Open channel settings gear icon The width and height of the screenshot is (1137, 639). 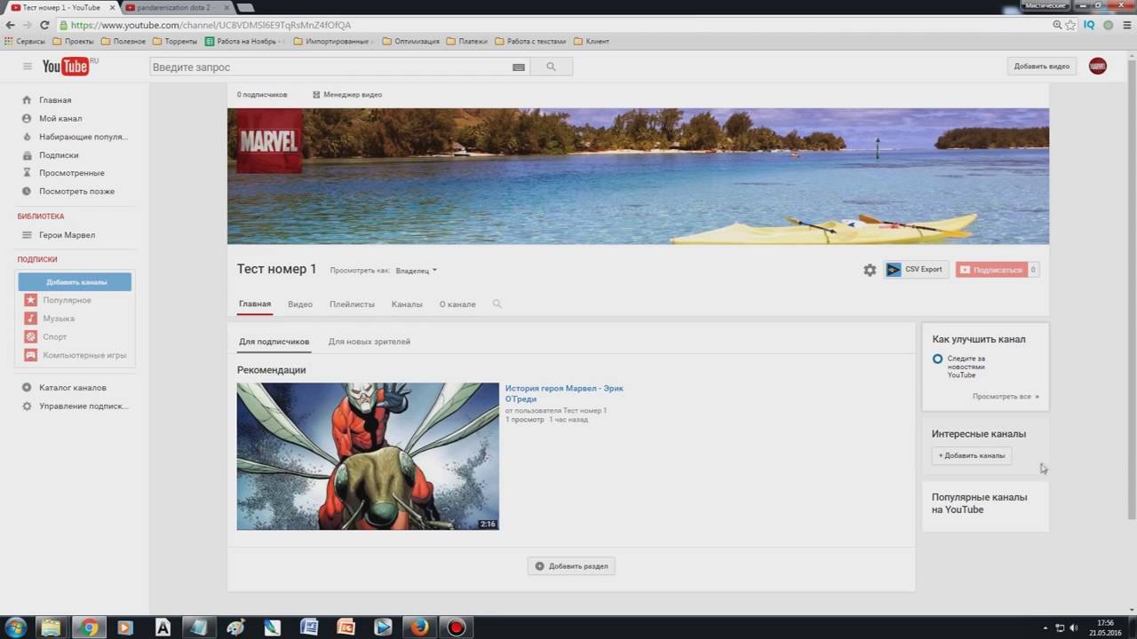870,270
